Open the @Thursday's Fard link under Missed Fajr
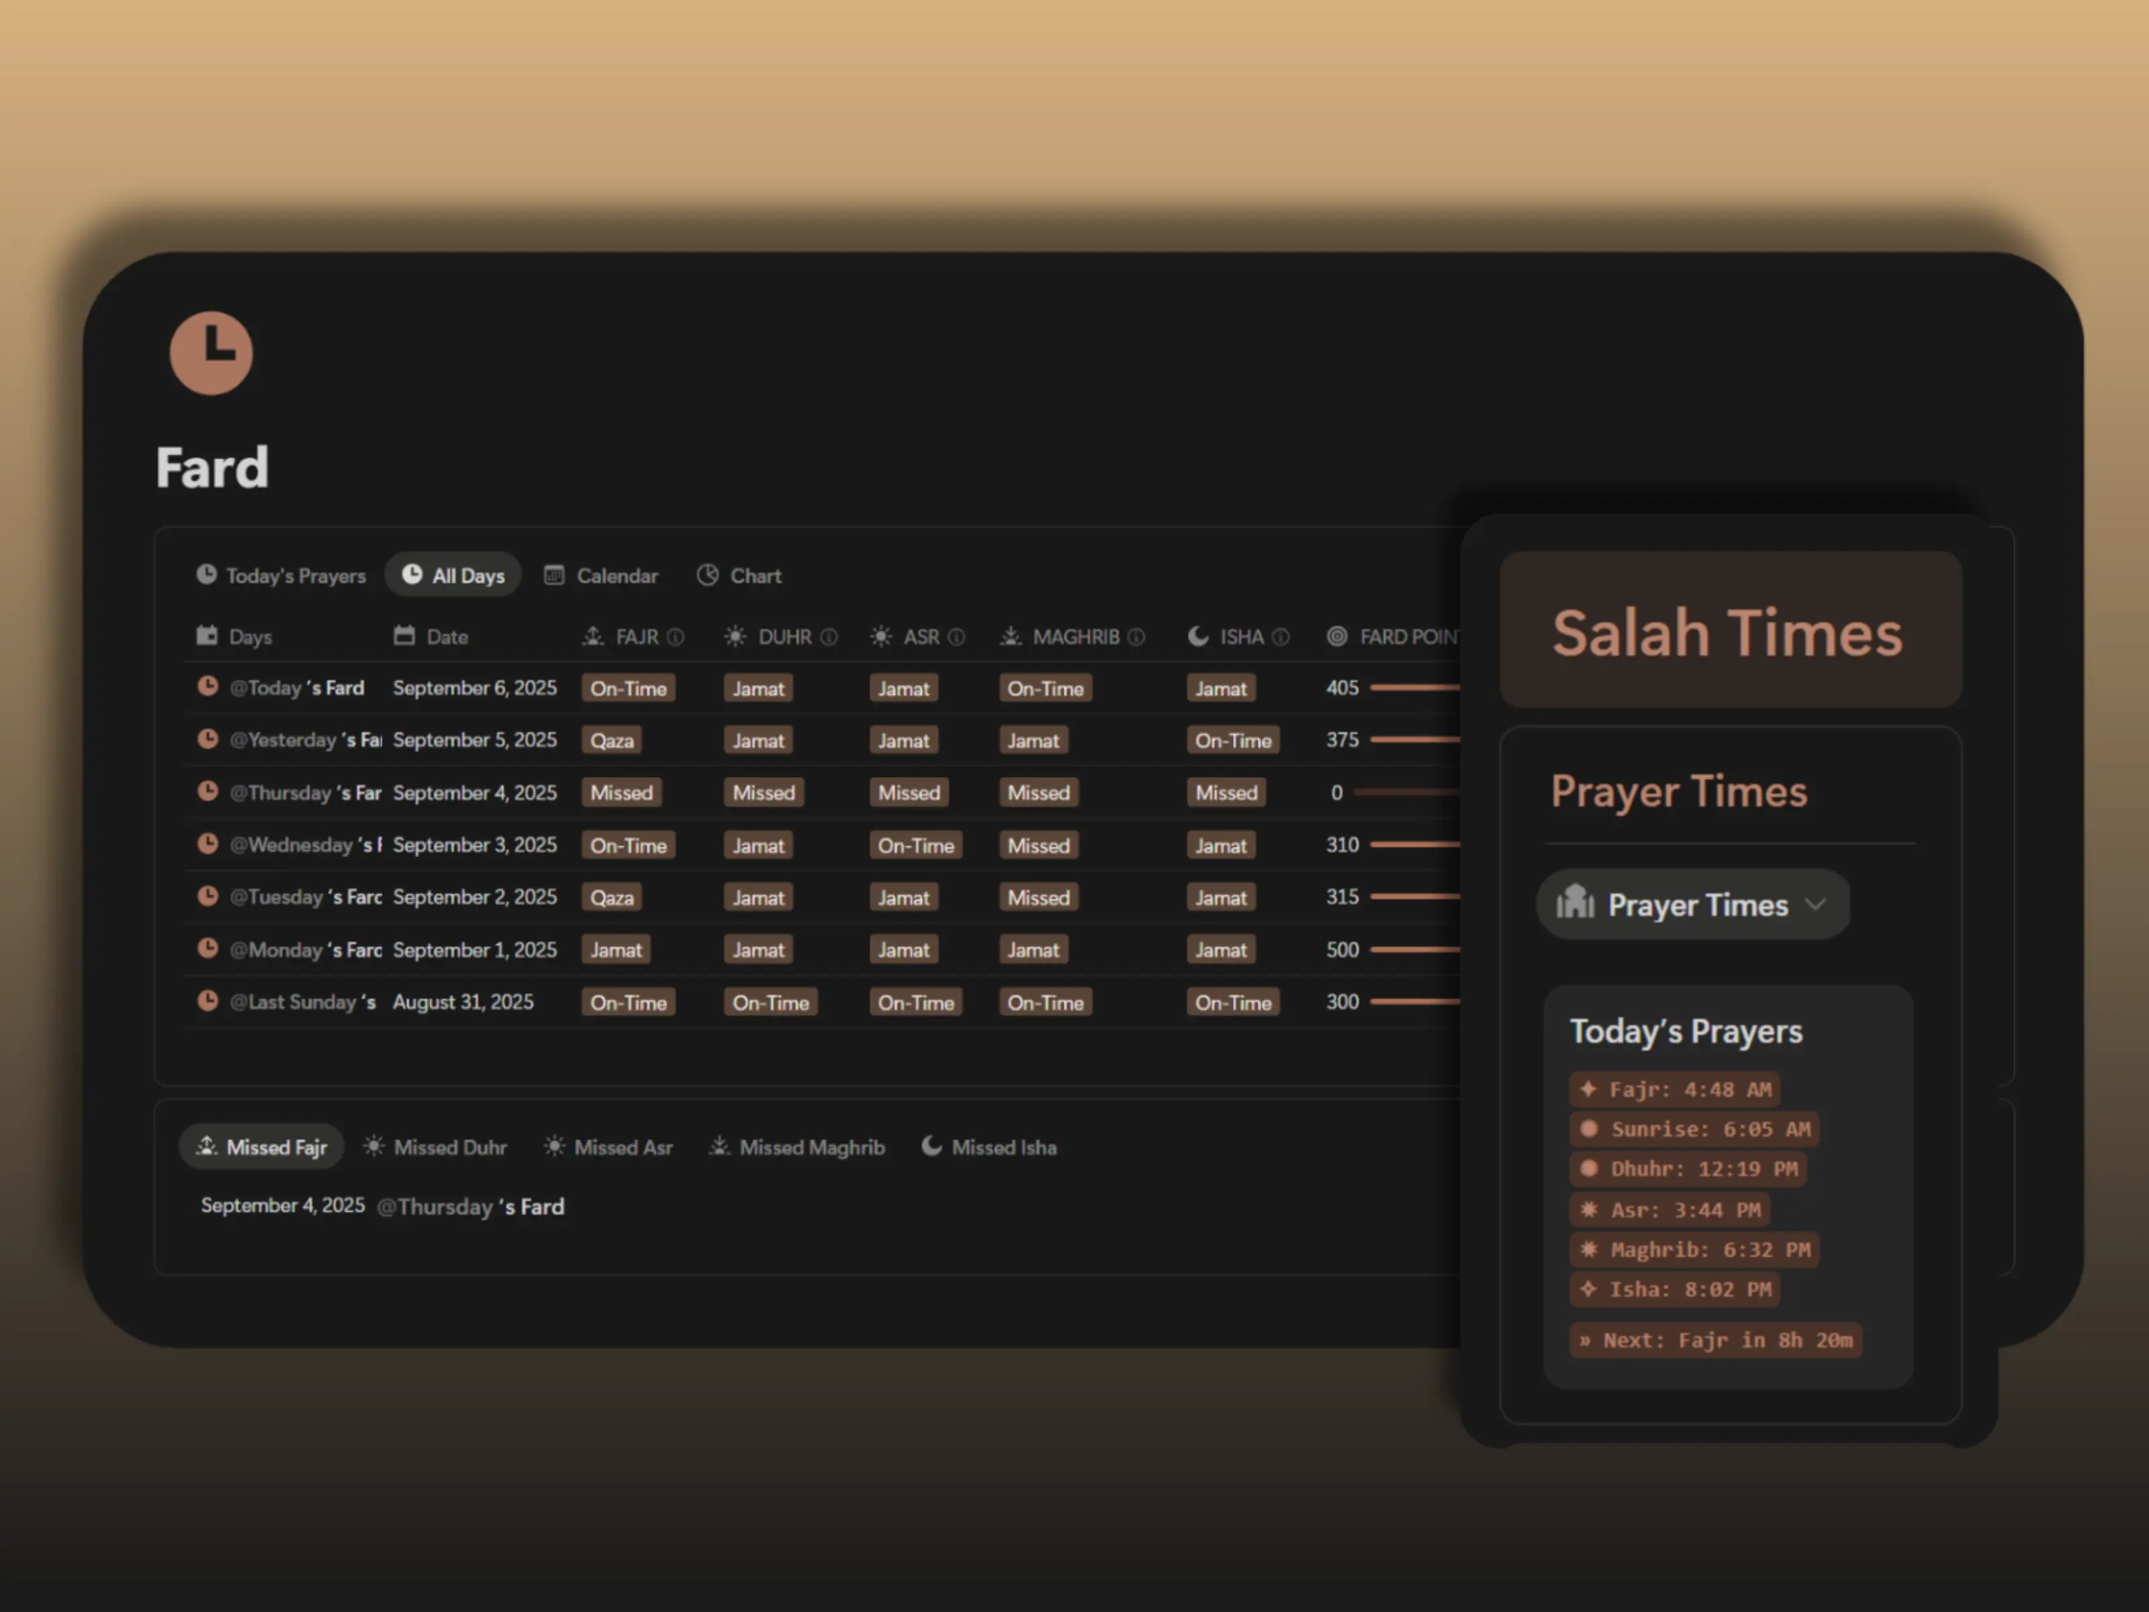 (470, 1206)
